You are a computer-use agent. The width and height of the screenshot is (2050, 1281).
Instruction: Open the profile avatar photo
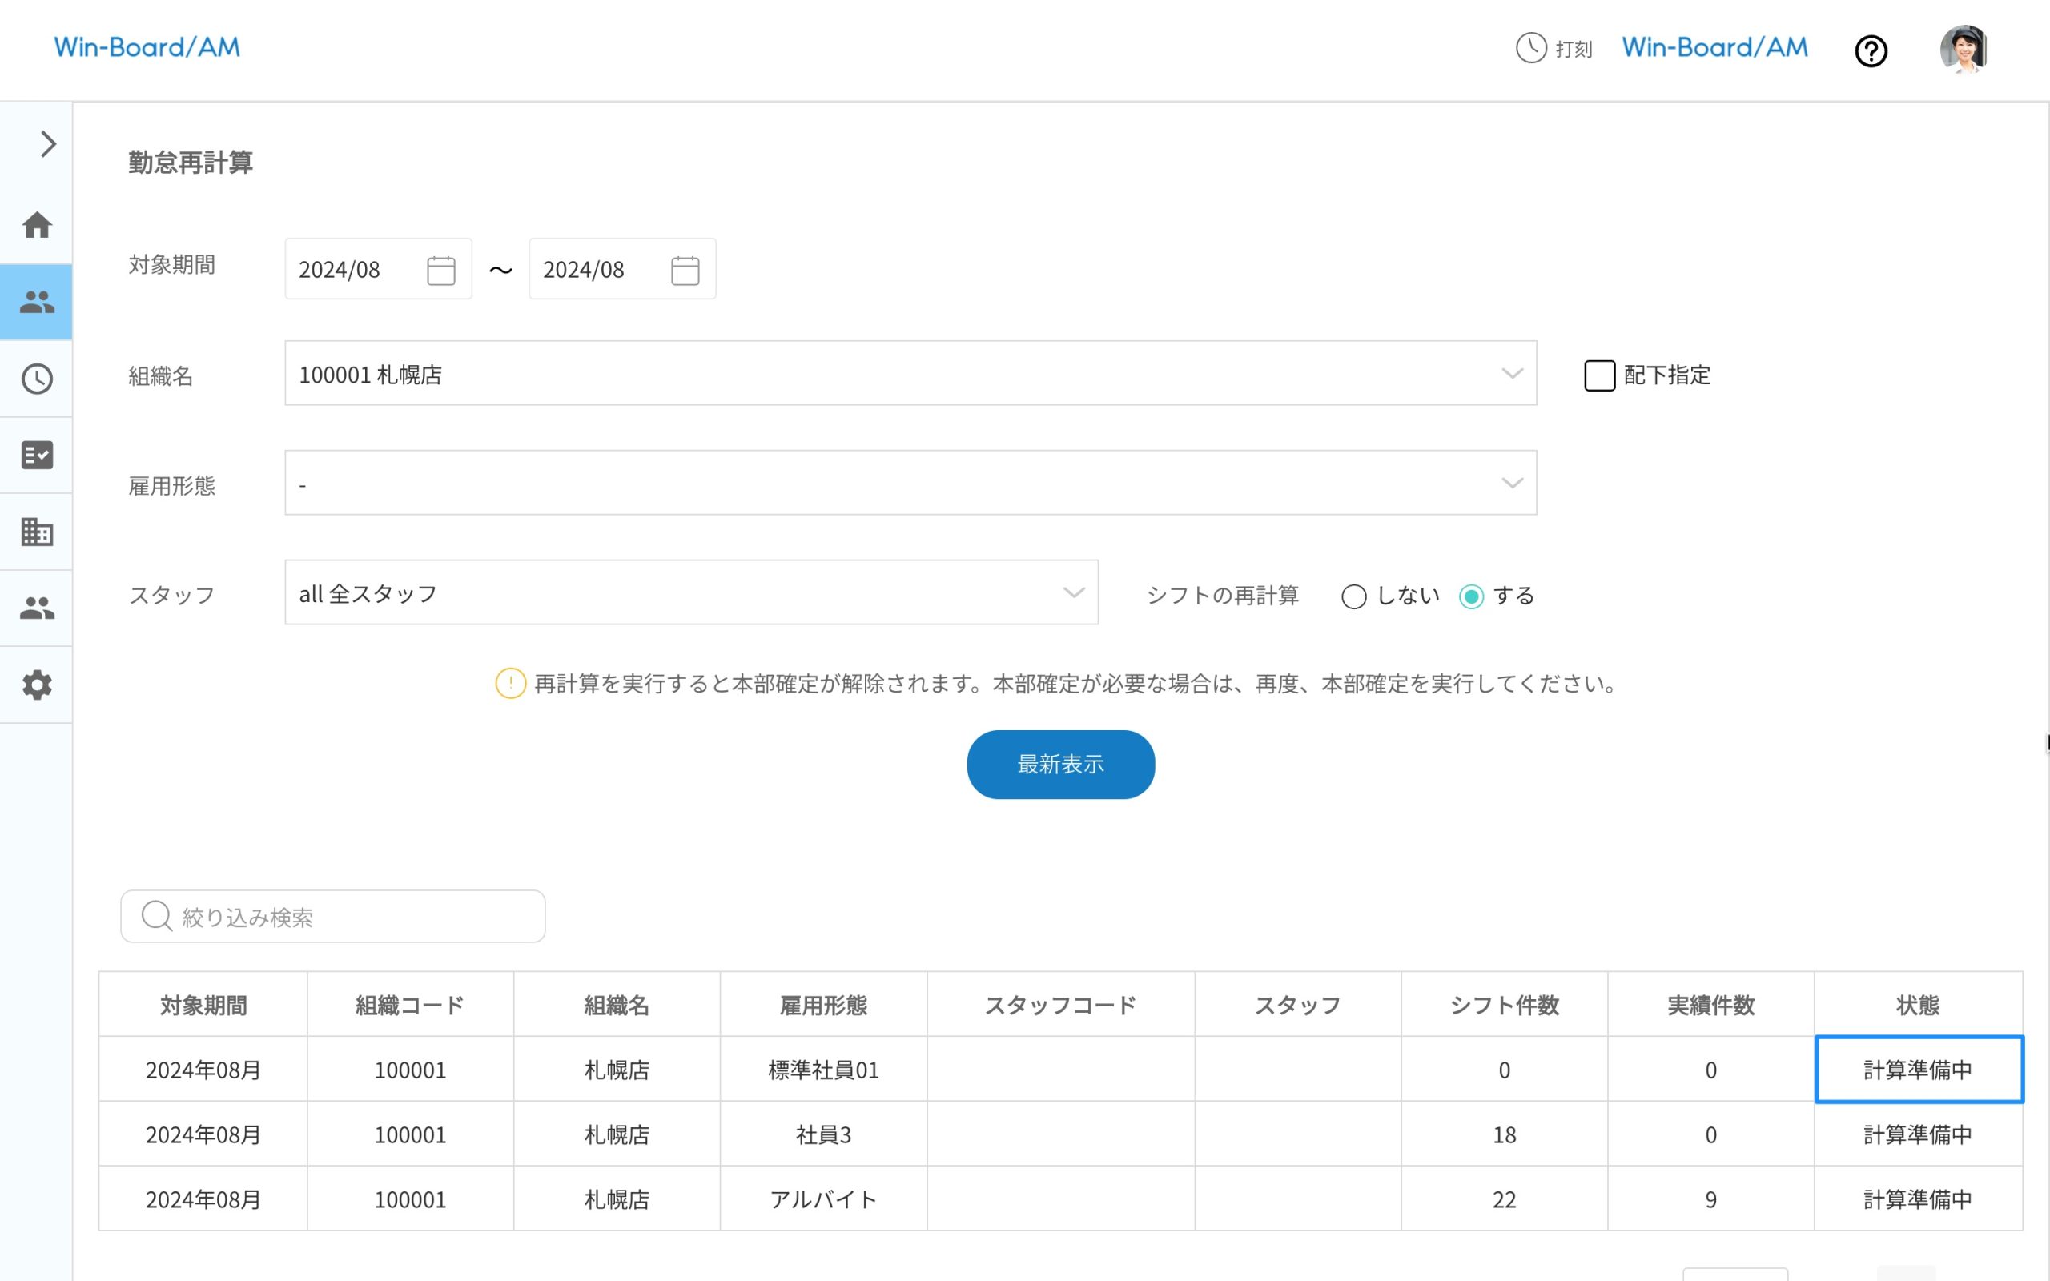(1964, 50)
